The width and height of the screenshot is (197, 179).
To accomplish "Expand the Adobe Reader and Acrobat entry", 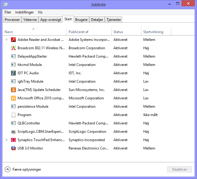I will click(x=7, y=40).
